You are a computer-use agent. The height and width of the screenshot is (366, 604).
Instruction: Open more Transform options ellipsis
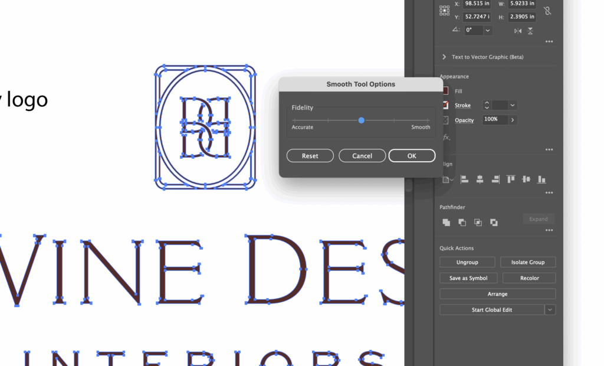(549, 41)
